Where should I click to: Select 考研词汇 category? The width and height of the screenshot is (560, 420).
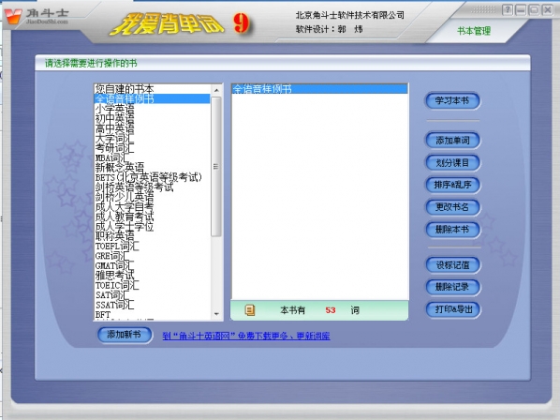click(152, 148)
